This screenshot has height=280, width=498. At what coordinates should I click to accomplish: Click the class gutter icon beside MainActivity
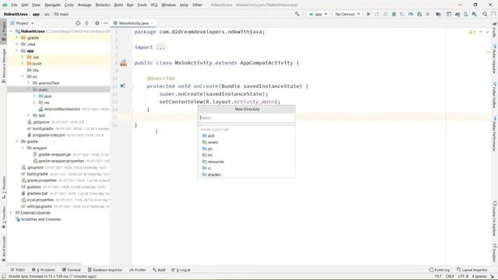124,63
